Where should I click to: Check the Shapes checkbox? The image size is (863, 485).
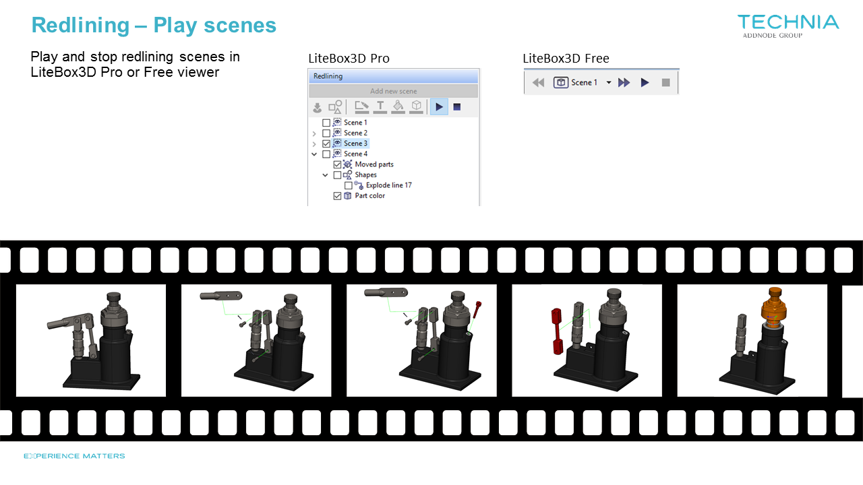[x=338, y=175]
